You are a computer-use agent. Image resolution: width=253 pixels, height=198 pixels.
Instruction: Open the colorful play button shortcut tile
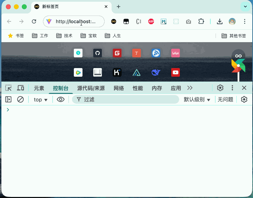(78, 72)
